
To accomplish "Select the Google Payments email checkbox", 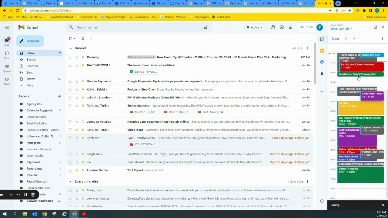I will pyautogui.click(x=71, y=81).
